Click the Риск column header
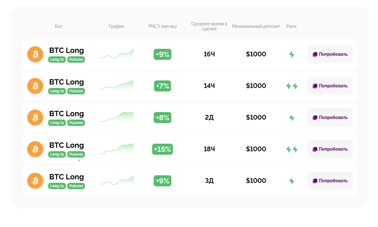 point(291,26)
